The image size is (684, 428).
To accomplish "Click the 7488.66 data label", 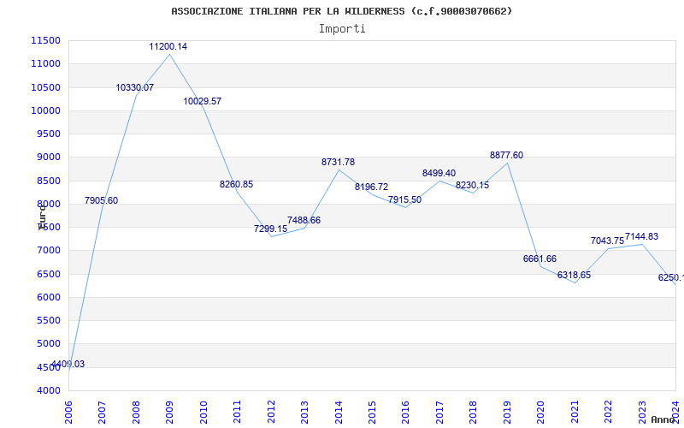I will [304, 221].
